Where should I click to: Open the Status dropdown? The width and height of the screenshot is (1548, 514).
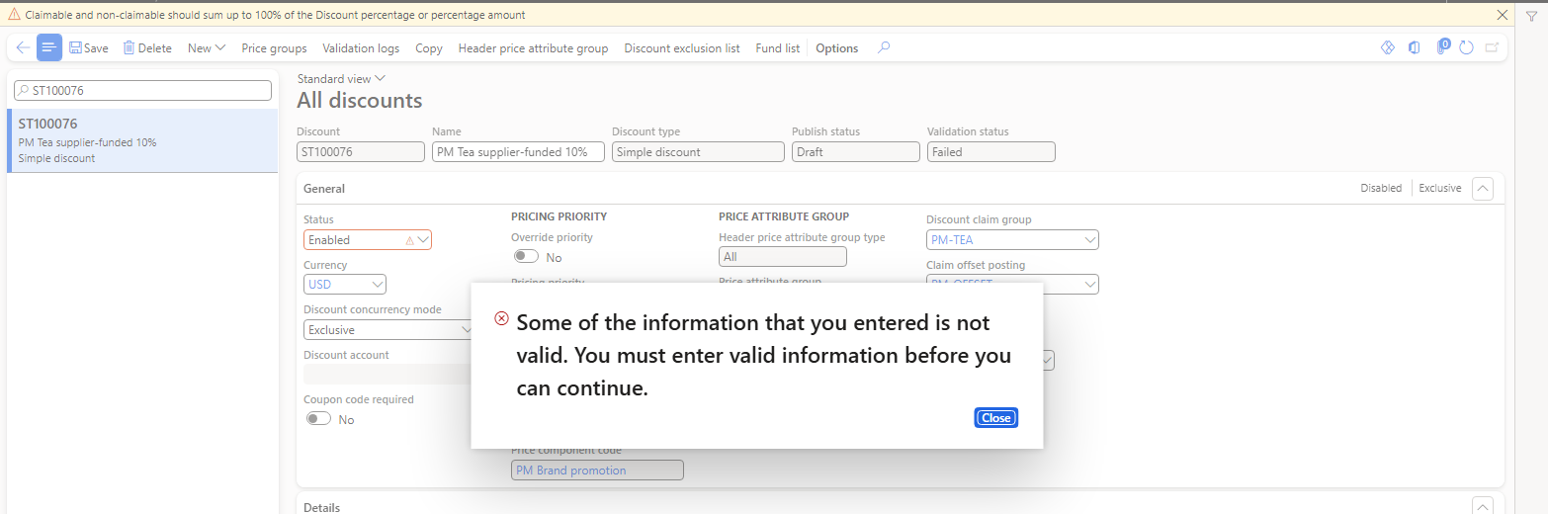(x=368, y=239)
